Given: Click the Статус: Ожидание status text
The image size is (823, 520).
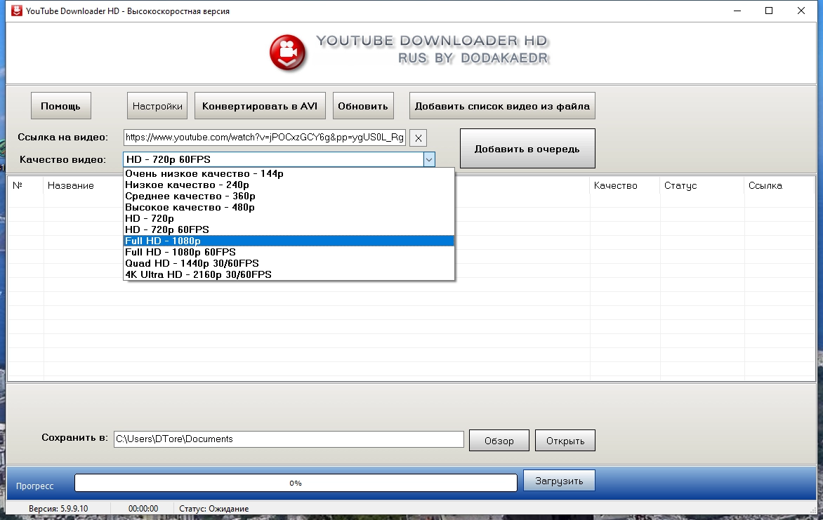Looking at the screenshot, I should point(213,509).
